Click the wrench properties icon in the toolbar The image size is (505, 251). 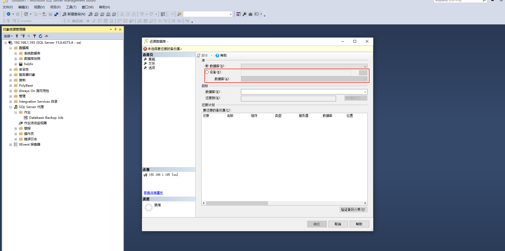244,14
